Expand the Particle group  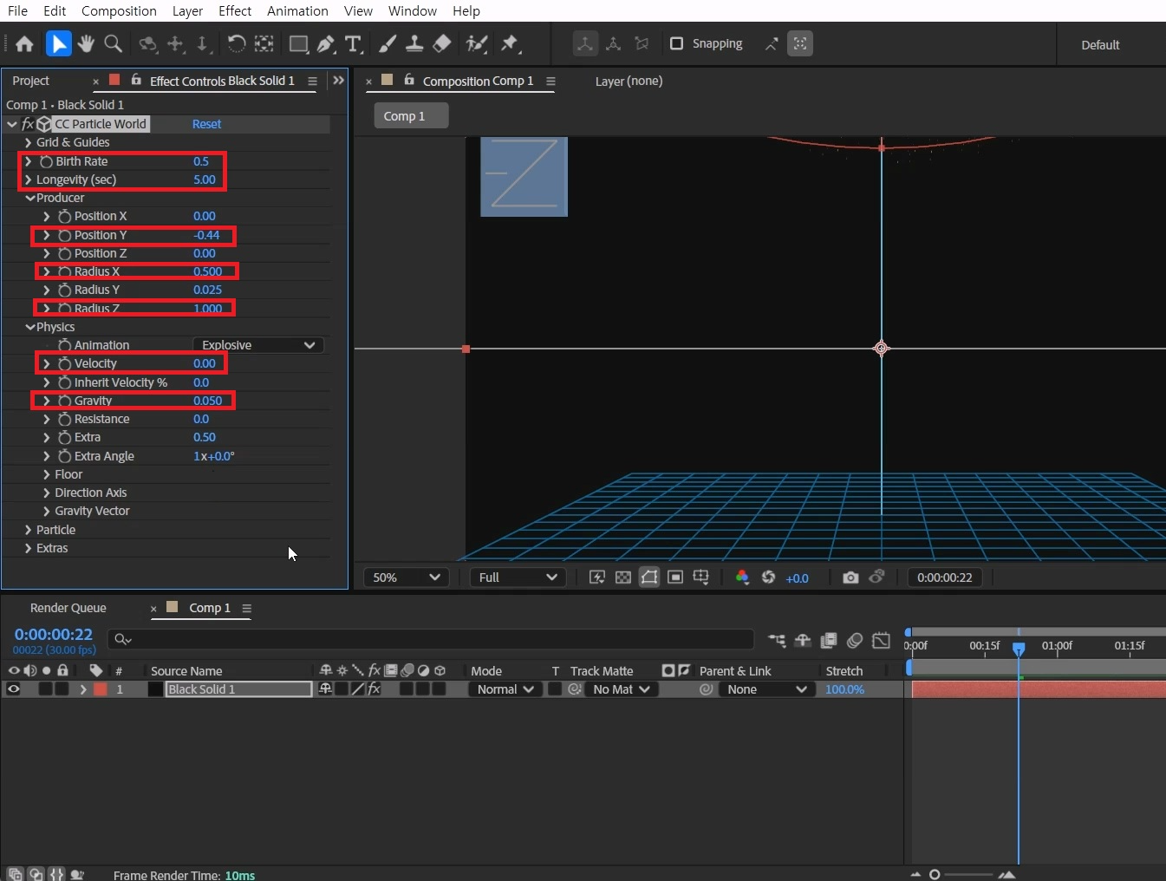(x=28, y=530)
